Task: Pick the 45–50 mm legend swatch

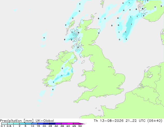Action: tap(76, 124)
